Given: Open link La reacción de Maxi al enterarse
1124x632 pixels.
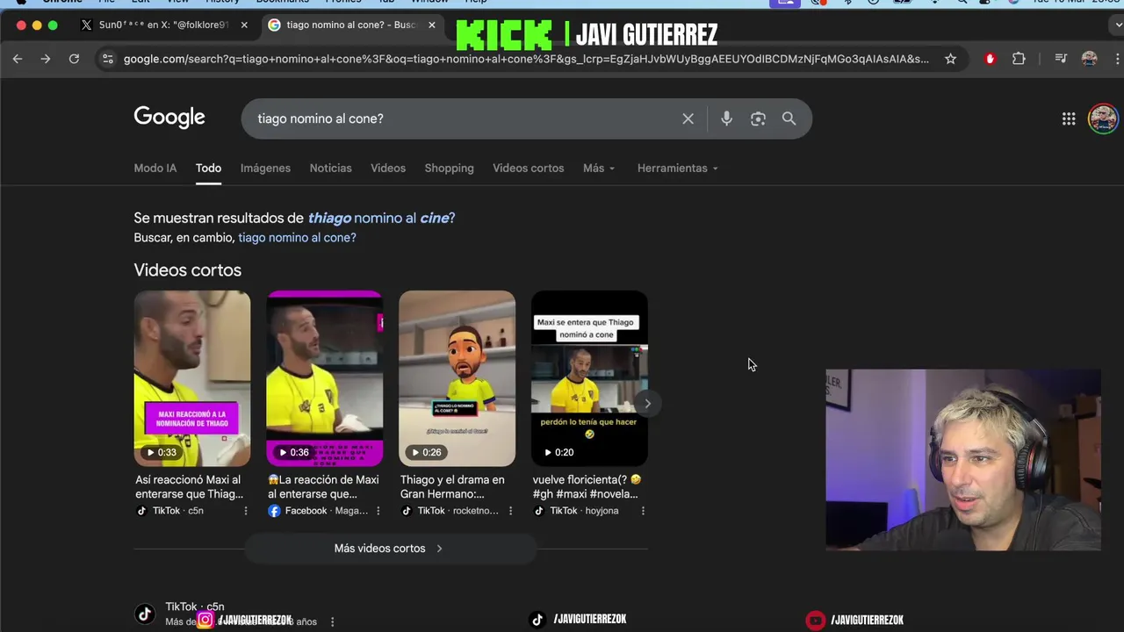Looking at the screenshot, I should 323,487.
